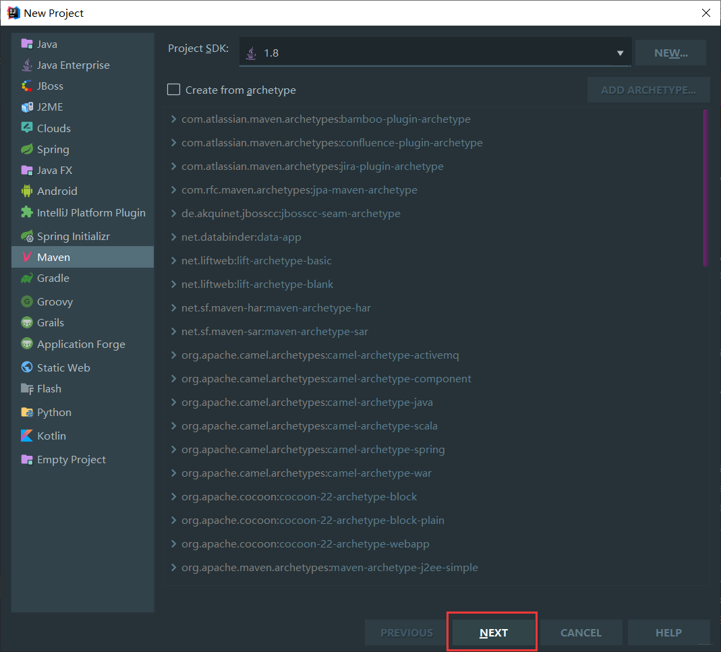Pick the Static Web globe icon
Viewport: 721px width, 652px height.
pyautogui.click(x=27, y=367)
